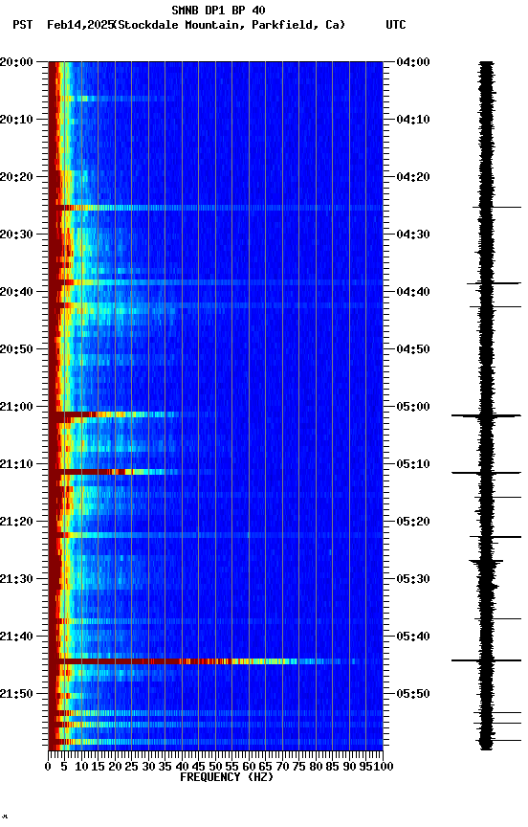The image size is (528, 827).
Task: Click the 20:10 PST time label
Action: [x=16, y=120]
